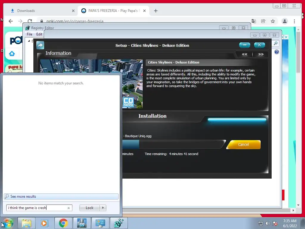305x229 pixels.
Task: Go back in Chrome
Action: pos(11,21)
